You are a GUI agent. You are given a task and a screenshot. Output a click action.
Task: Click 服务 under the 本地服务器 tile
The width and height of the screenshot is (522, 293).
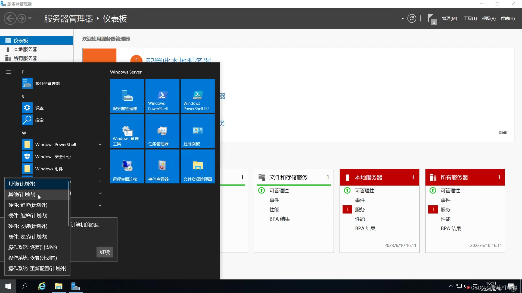[360, 209]
